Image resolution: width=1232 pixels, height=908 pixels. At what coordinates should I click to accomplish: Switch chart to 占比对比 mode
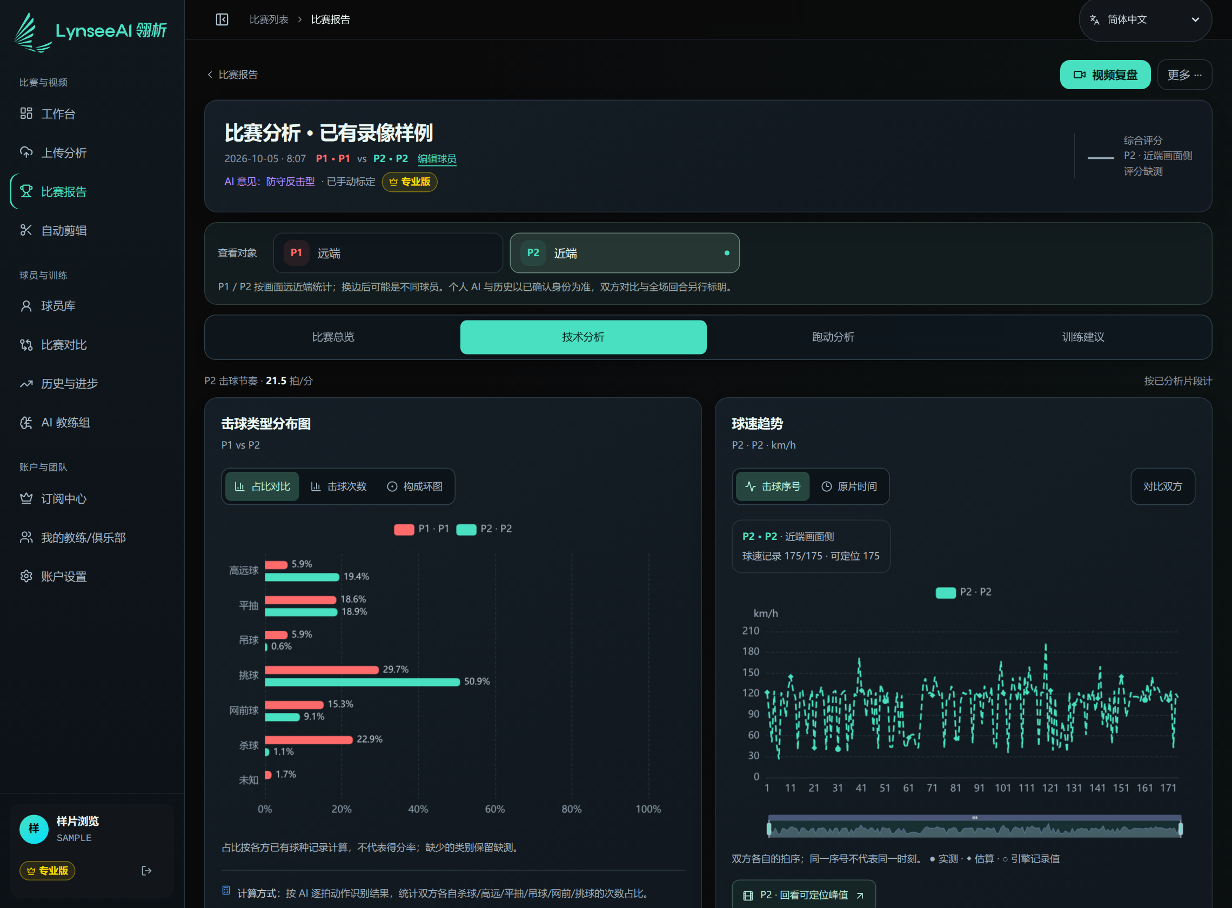coord(262,486)
